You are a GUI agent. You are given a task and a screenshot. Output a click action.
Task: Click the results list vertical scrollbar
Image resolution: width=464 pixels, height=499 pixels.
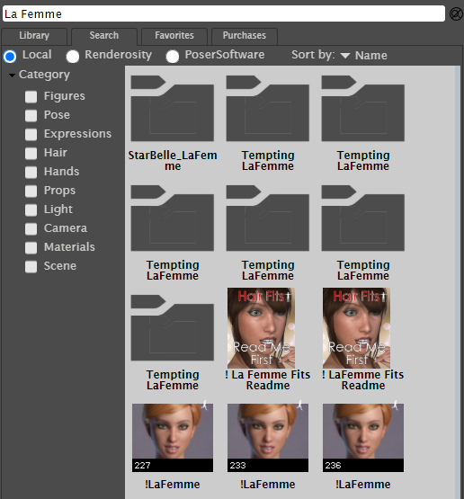(x=458, y=282)
